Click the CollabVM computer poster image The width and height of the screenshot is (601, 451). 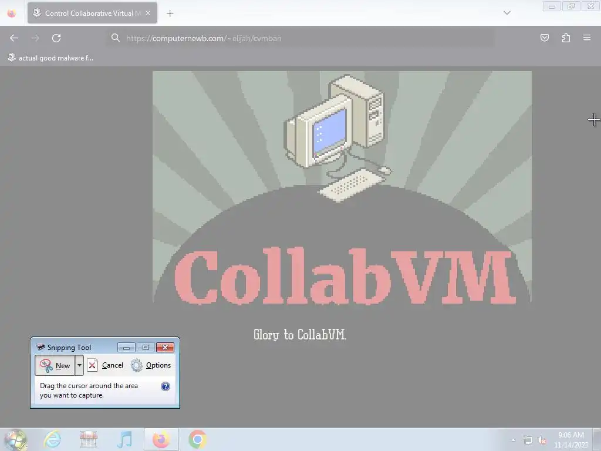[342, 187]
